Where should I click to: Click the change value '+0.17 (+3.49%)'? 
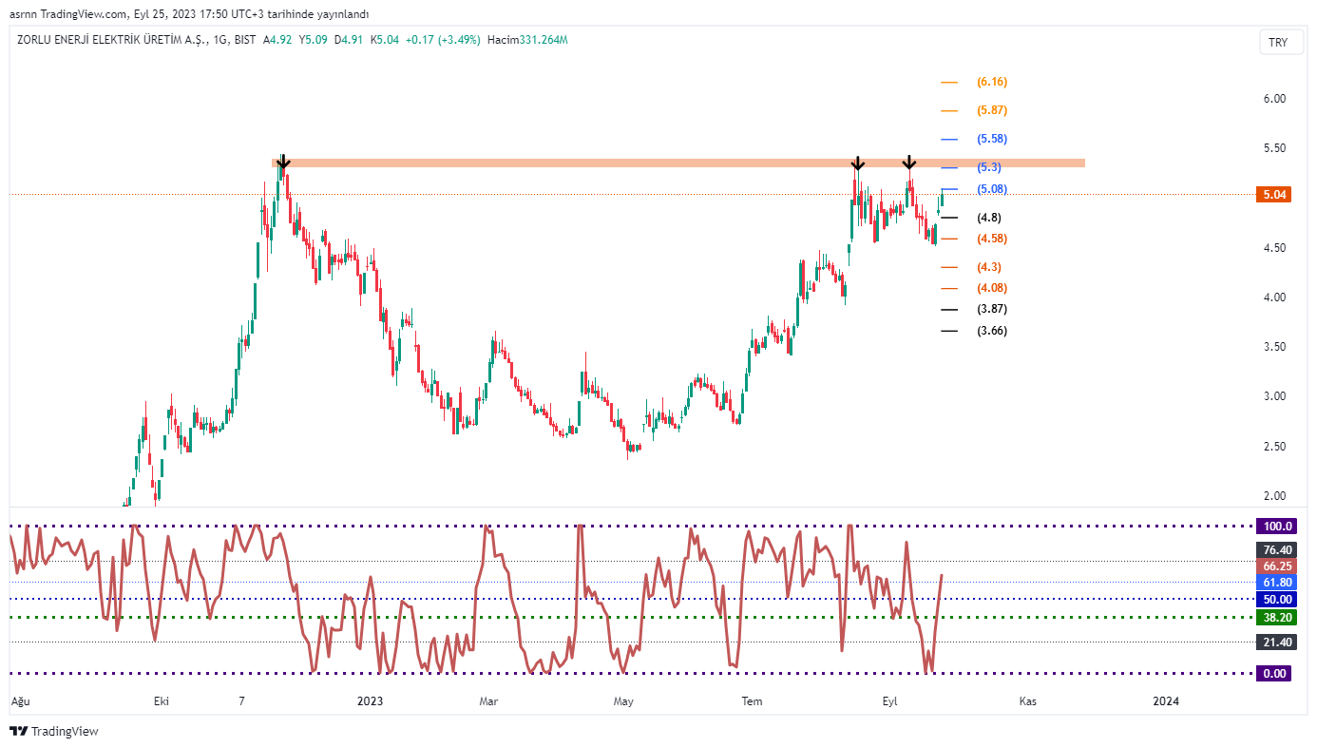(444, 40)
